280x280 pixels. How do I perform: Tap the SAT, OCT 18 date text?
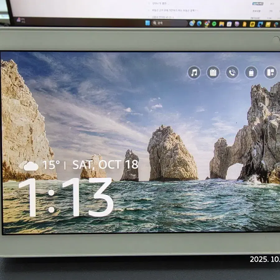click(105, 165)
